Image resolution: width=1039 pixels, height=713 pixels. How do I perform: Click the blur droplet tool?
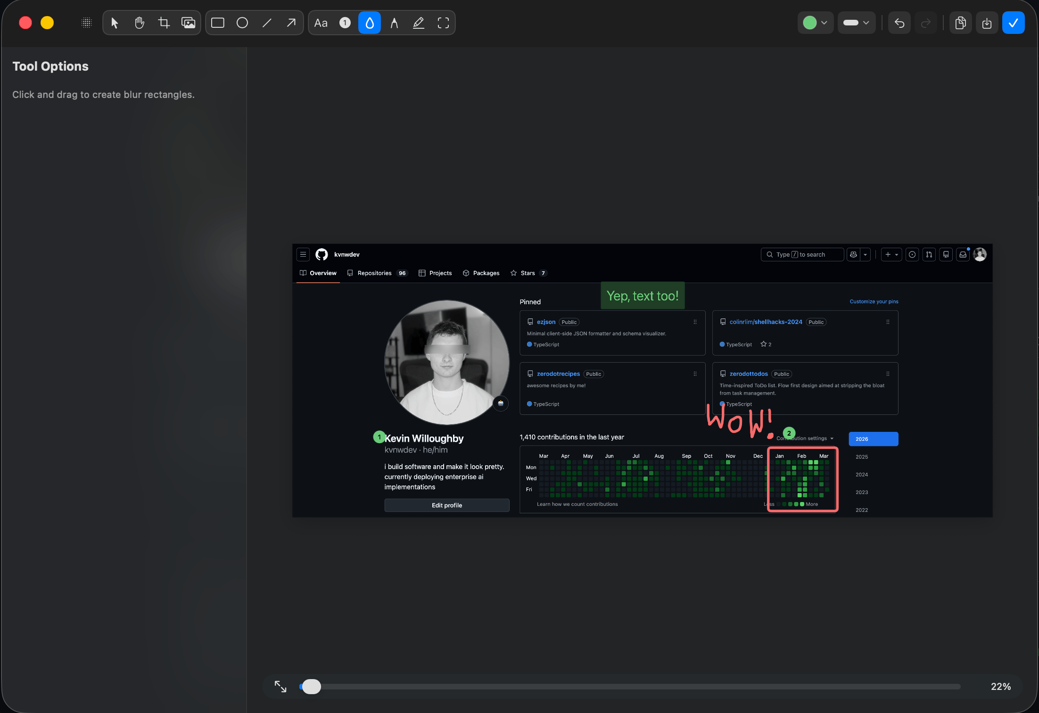pos(370,23)
